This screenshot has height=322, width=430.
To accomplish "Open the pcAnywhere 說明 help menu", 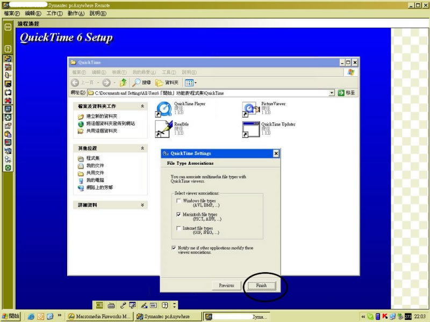I will pyautogui.click(x=98, y=13).
